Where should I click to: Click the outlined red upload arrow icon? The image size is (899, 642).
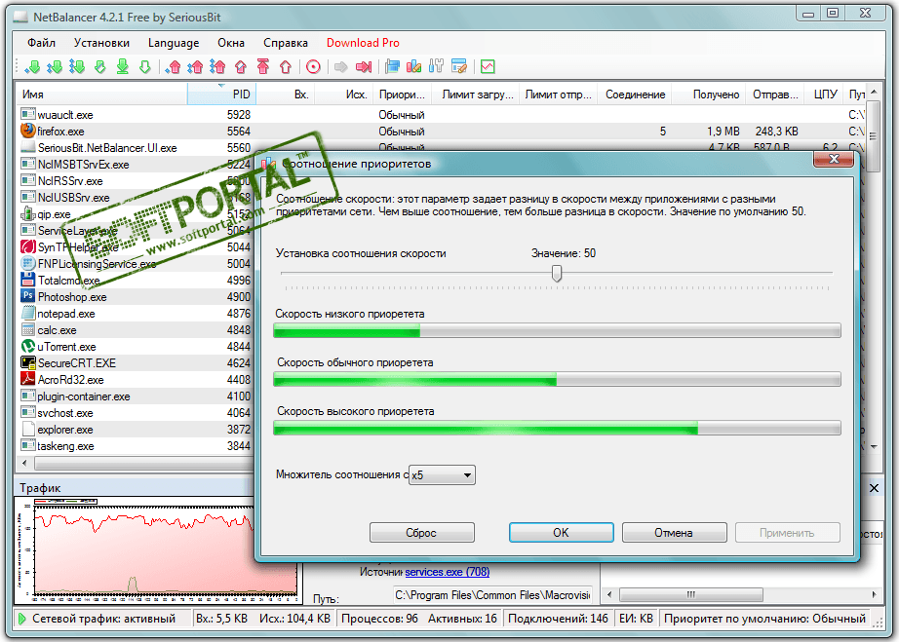[x=286, y=66]
